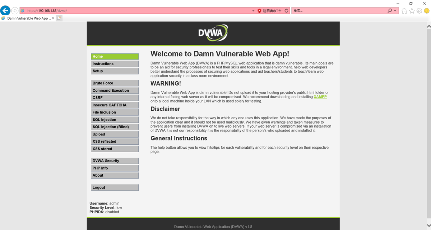431x230 pixels.
Task: Click into the browser search field
Action: [339, 11]
